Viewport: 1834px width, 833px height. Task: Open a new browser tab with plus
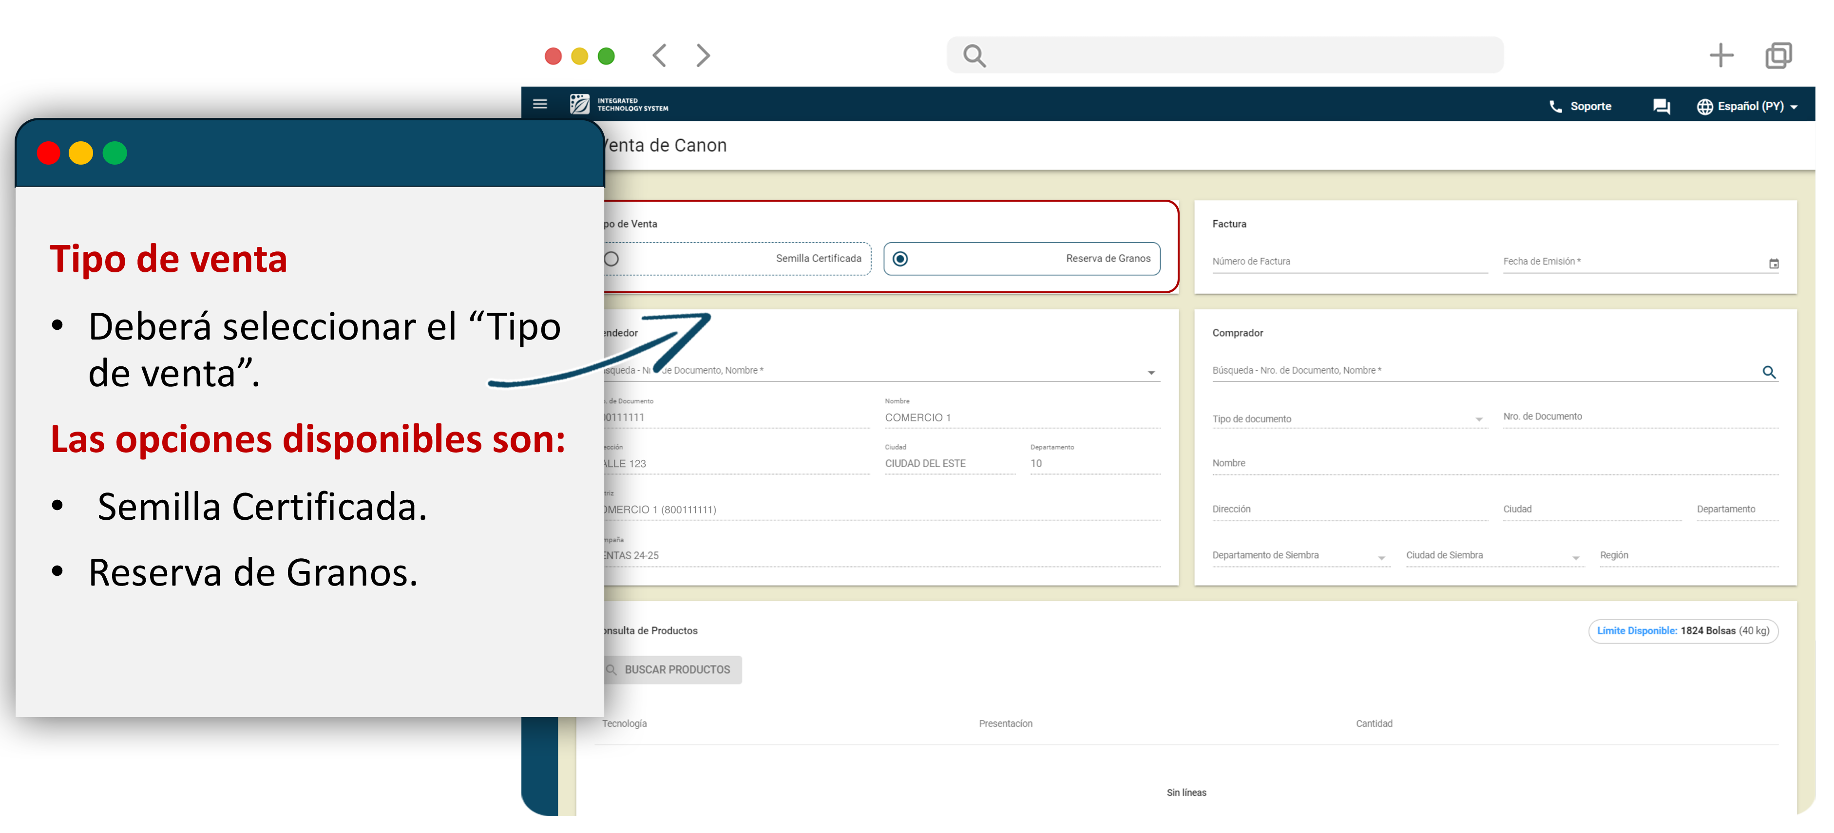coord(1721,56)
